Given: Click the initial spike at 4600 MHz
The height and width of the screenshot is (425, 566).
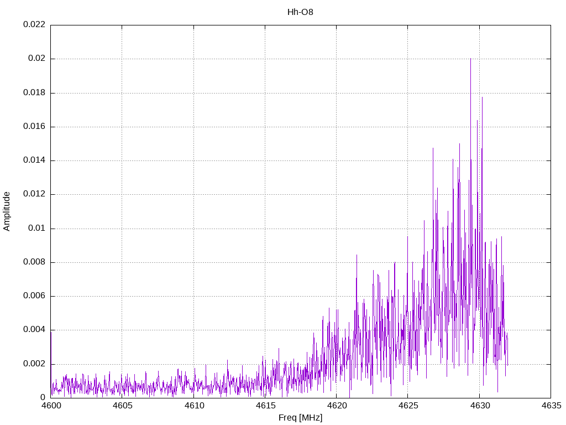Looking at the screenshot, I should (x=51, y=333).
